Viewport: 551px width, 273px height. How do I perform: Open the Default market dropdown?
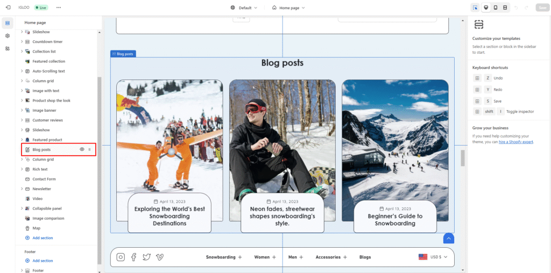point(244,8)
